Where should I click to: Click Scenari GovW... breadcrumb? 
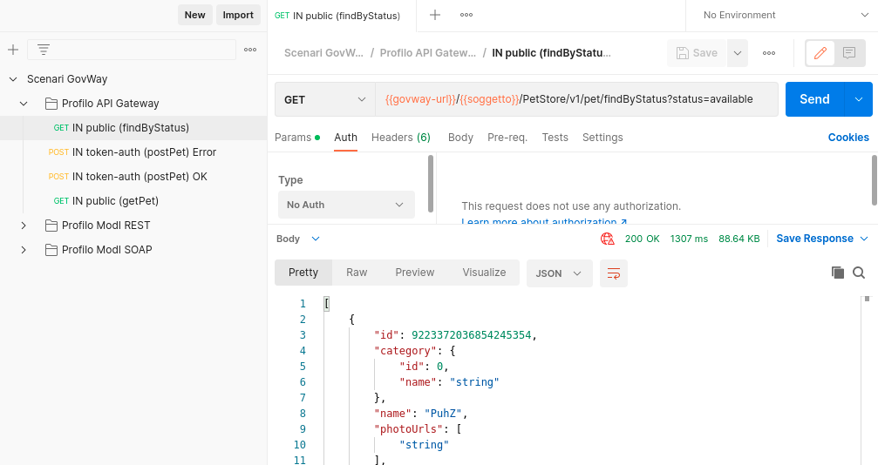click(x=323, y=53)
